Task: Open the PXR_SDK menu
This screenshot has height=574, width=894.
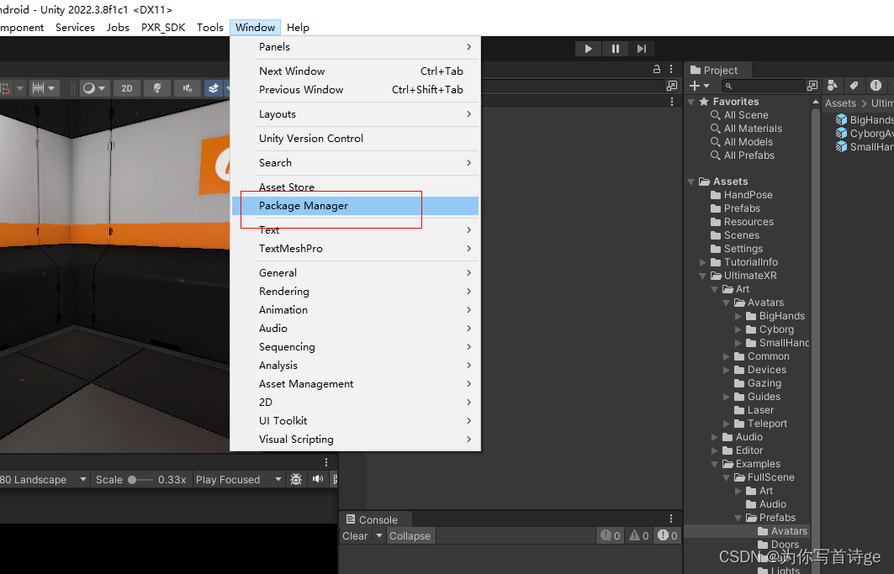Action: (x=163, y=28)
